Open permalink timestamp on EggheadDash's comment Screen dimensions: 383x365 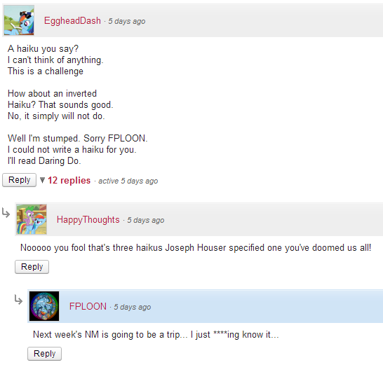click(x=127, y=21)
